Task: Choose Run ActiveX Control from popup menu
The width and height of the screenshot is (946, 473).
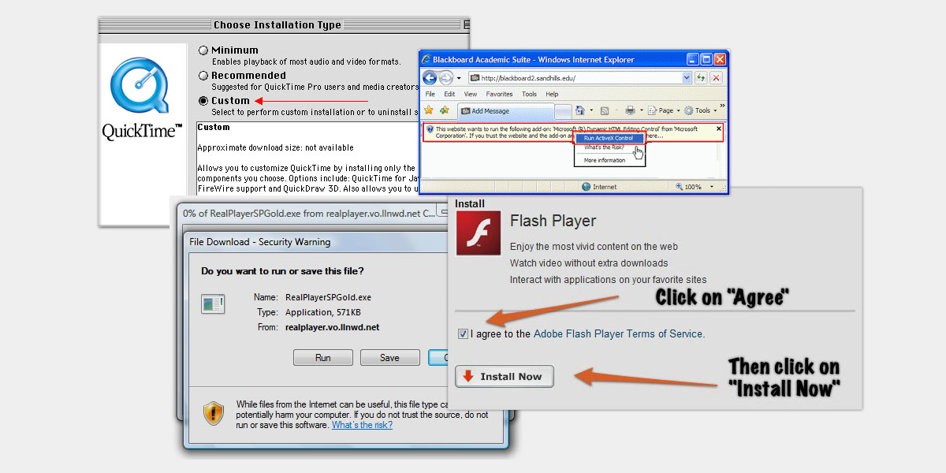Action: [609, 138]
